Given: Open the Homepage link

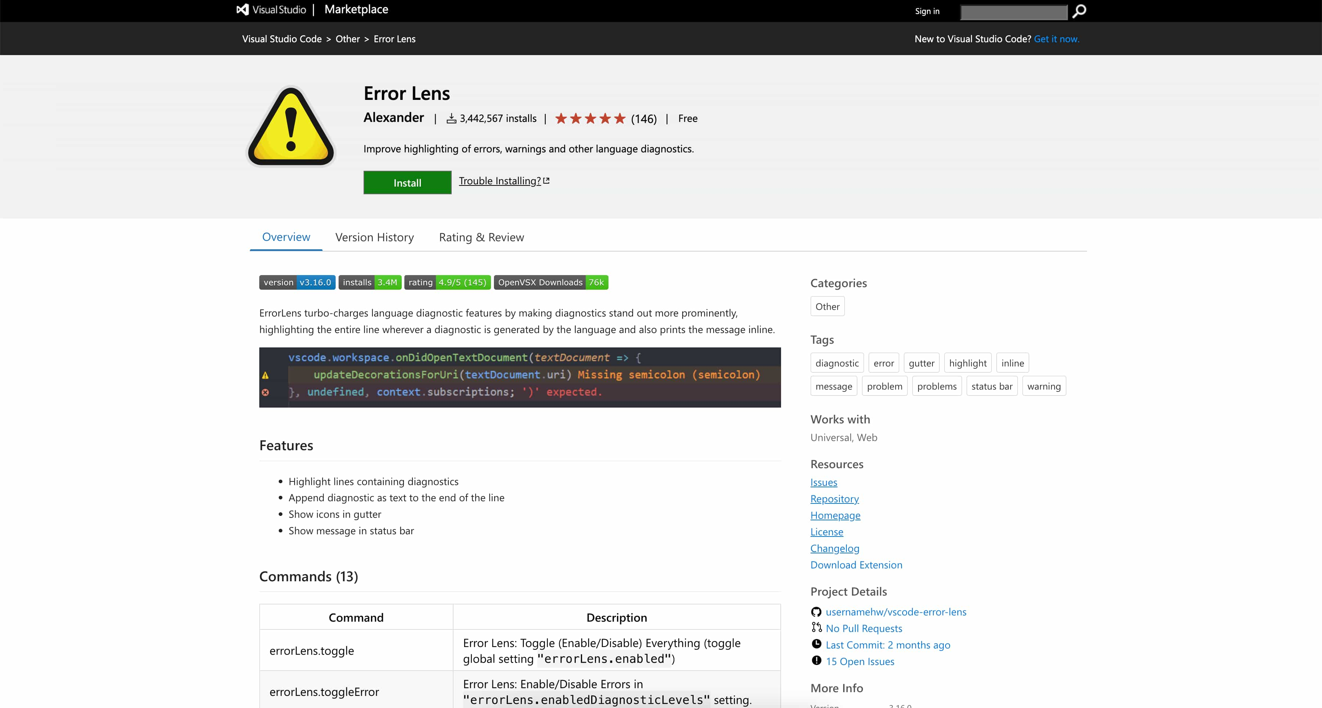Looking at the screenshot, I should point(835,515).
